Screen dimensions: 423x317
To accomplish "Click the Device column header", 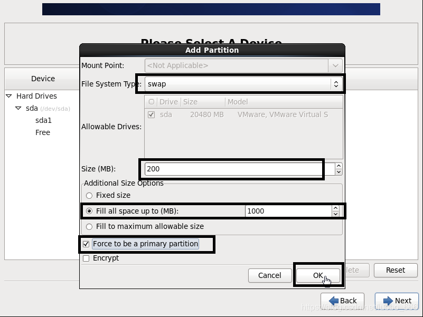I will point(43,79).
